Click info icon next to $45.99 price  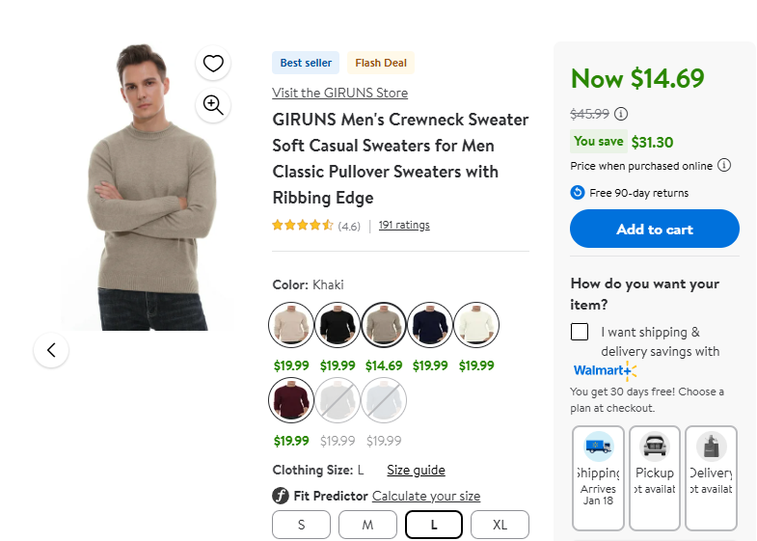[x=621, y=114]
